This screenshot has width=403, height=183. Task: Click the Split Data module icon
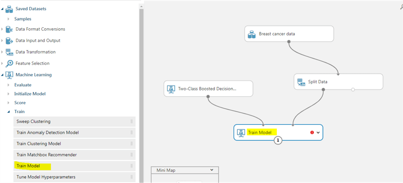301,82
